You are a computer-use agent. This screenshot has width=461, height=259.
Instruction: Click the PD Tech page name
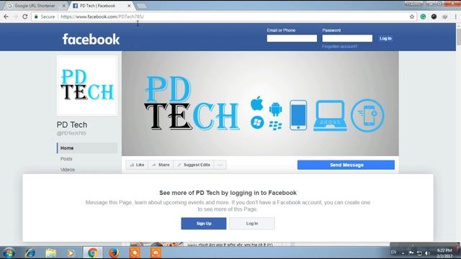pyautogui.click(x=72, y=124)
